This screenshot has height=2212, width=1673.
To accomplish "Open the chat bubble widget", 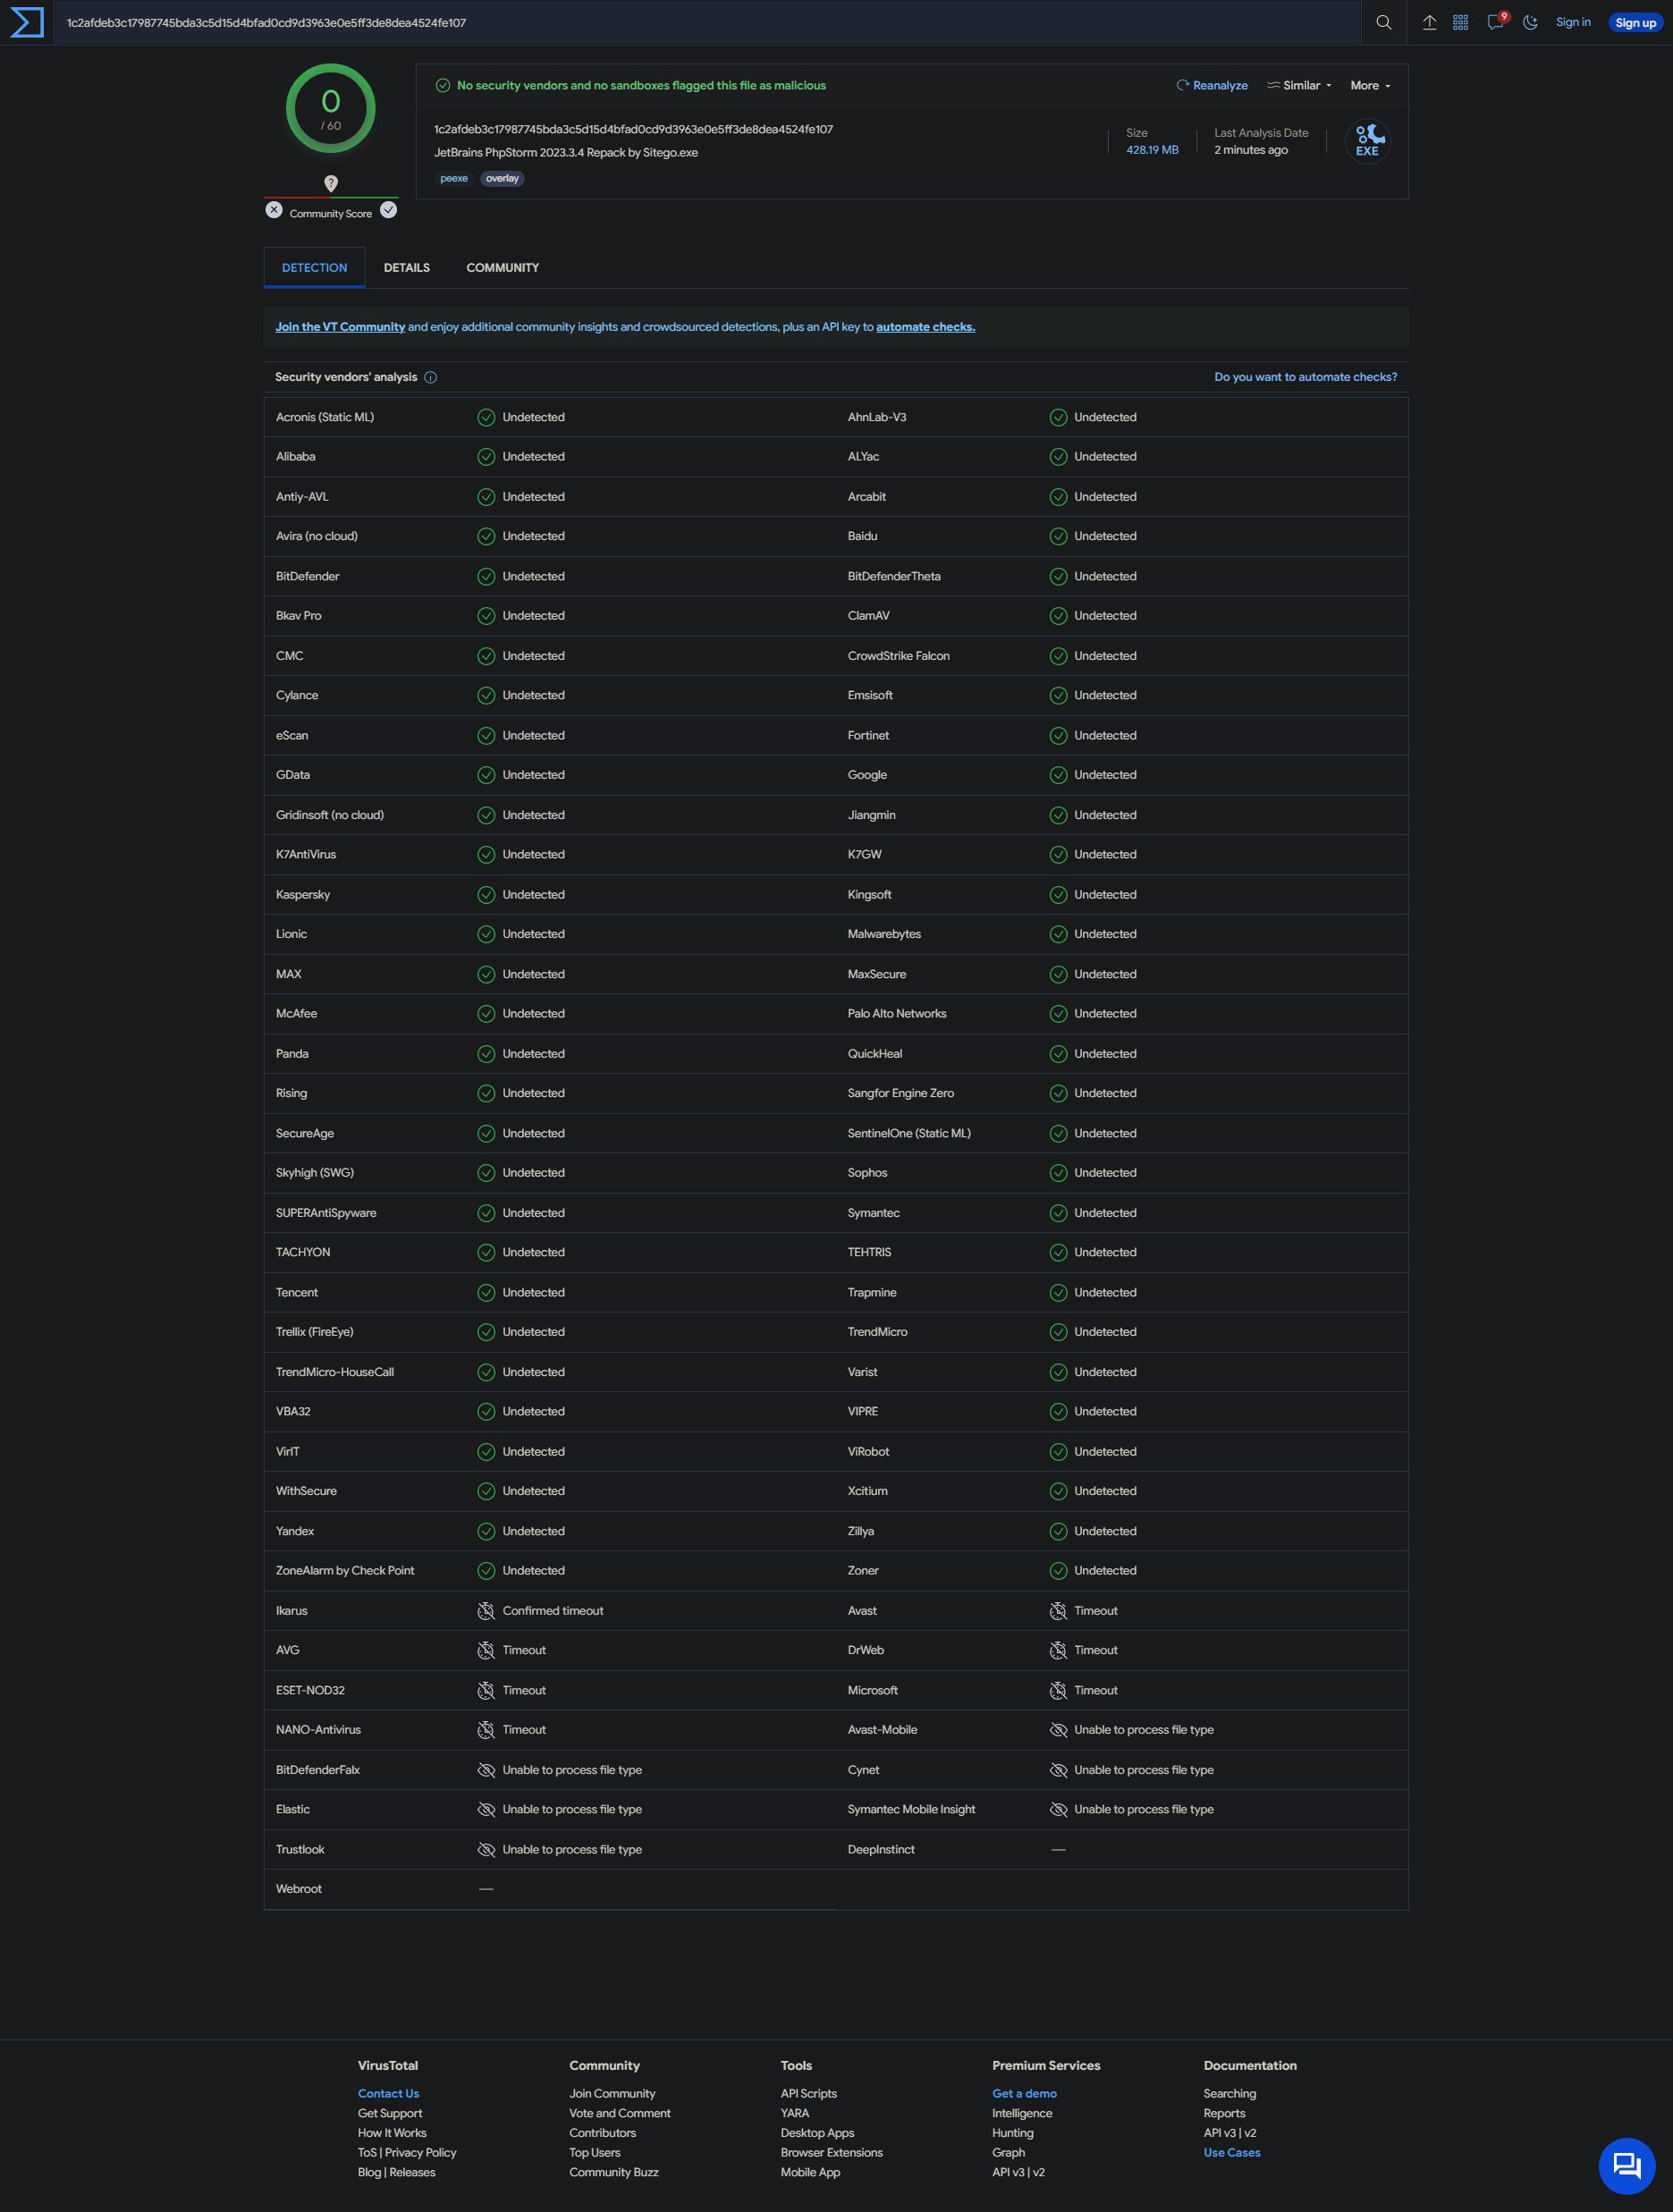I will coord(1626,2165).
